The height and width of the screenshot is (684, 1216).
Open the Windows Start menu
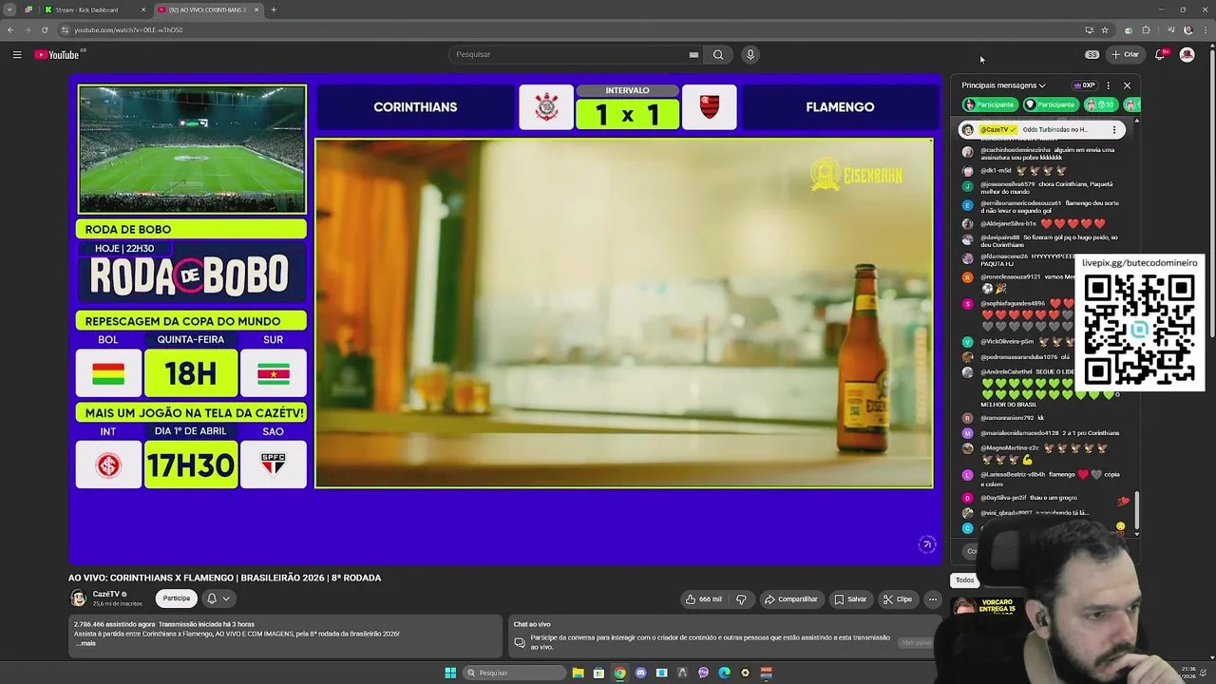[x=450, y=673]
